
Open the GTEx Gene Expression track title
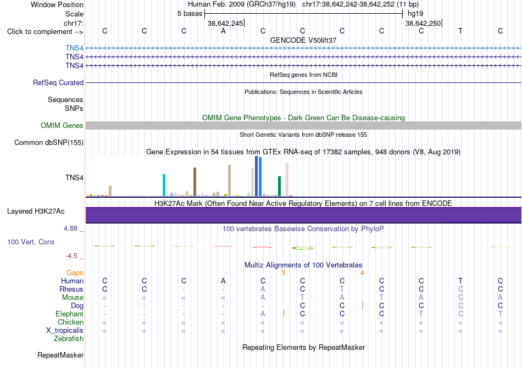pyautogui.click(x=303, y=152)
